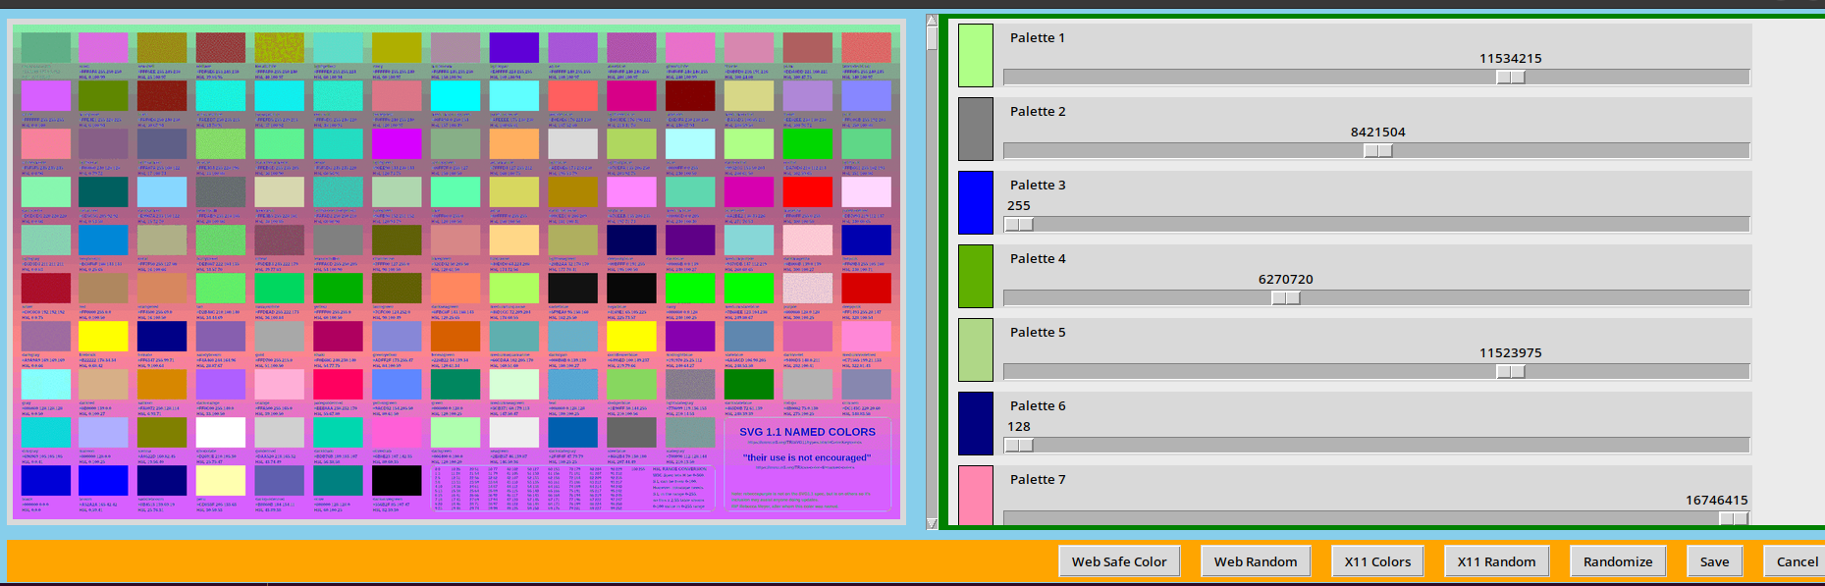Image resolution: width=1825 pixels, height=586 pixels.
Task: Click the scrollbar down arrow of palette list
Action: (932, 523)
